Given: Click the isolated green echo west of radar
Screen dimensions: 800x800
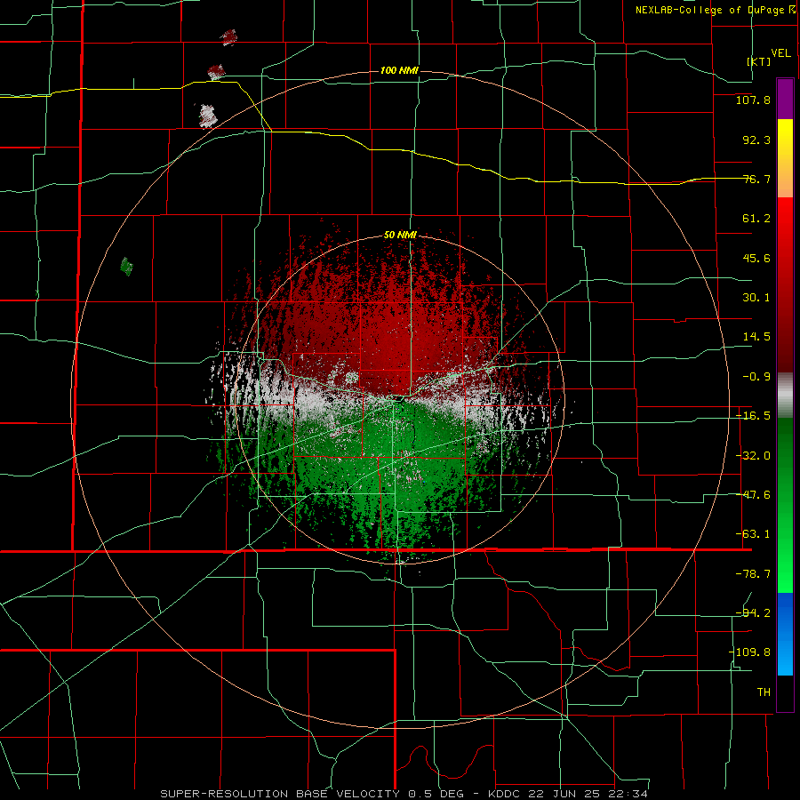Looking at the screenshot, I should click(x=126, y=267).
